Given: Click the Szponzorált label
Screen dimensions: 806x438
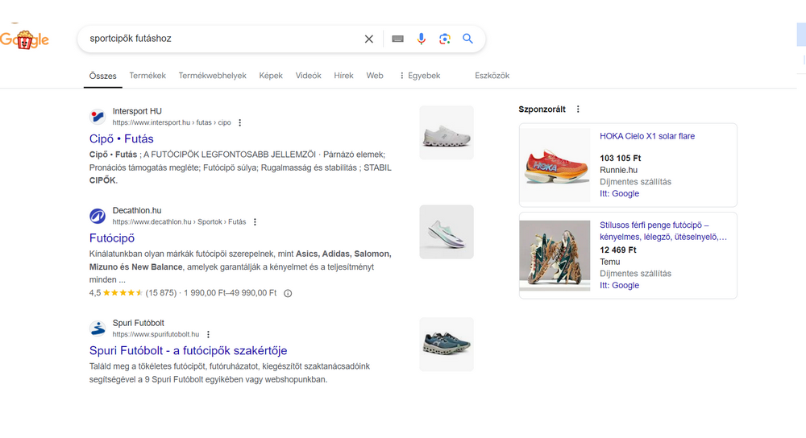Looking at the screenshot, I should pos(542,109).
